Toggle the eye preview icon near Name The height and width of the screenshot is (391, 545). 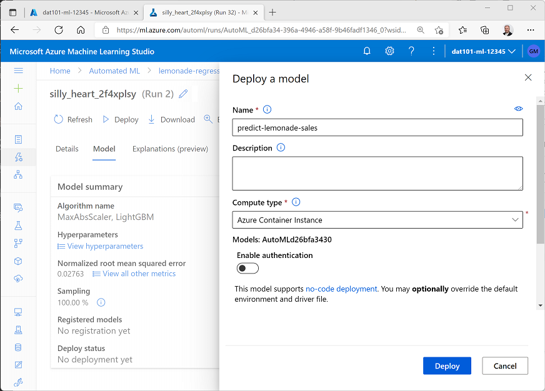(518, 109)
